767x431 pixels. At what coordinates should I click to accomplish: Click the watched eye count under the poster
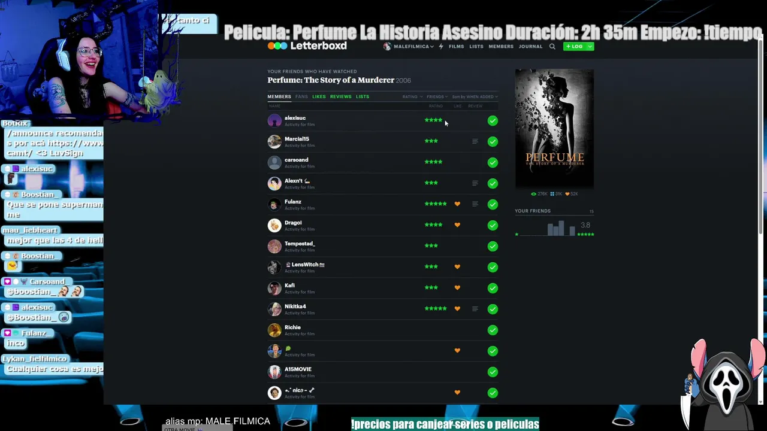[539, 194]
